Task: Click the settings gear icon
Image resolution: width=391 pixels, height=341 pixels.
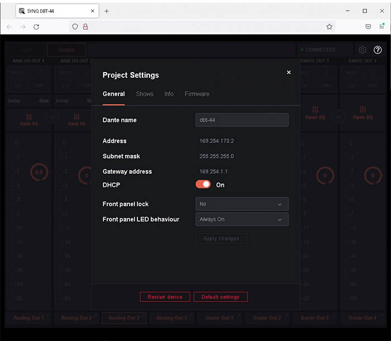Action: pyautogui.click(x=363, y=50)
